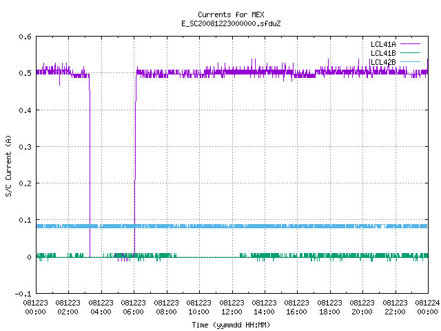Click the y-axis label 'S/C Current (A)'
Viewport: 441px width, 331px height.
[x=9, y=165]
